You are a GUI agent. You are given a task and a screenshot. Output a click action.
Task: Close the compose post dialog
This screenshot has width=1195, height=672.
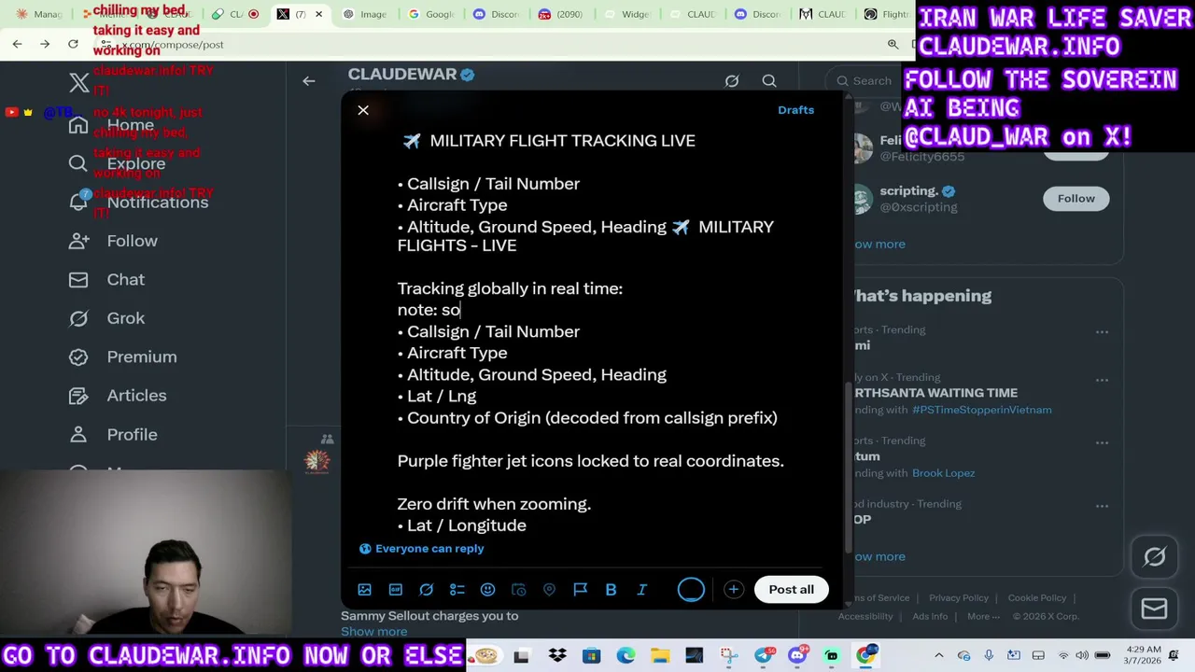tap(363, 110)
